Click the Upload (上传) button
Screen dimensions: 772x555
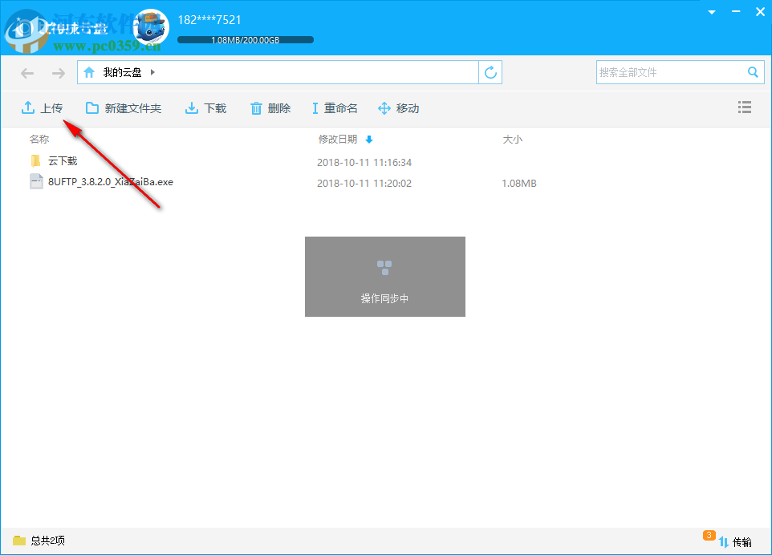tap(42, 107)
